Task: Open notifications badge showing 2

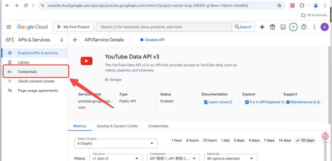Action: pyautogui.click(x=293, y=27)
